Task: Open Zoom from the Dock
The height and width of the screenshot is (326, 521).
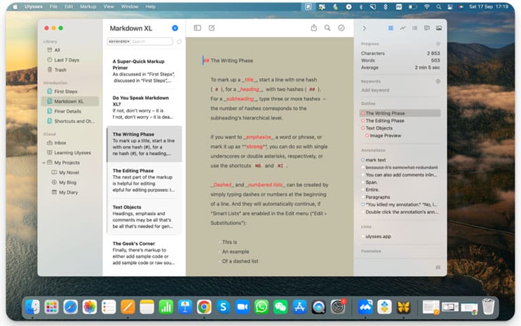Action: point(242,307)
